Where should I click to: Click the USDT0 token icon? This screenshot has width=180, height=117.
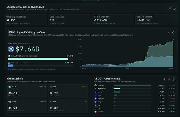(10, 87)
